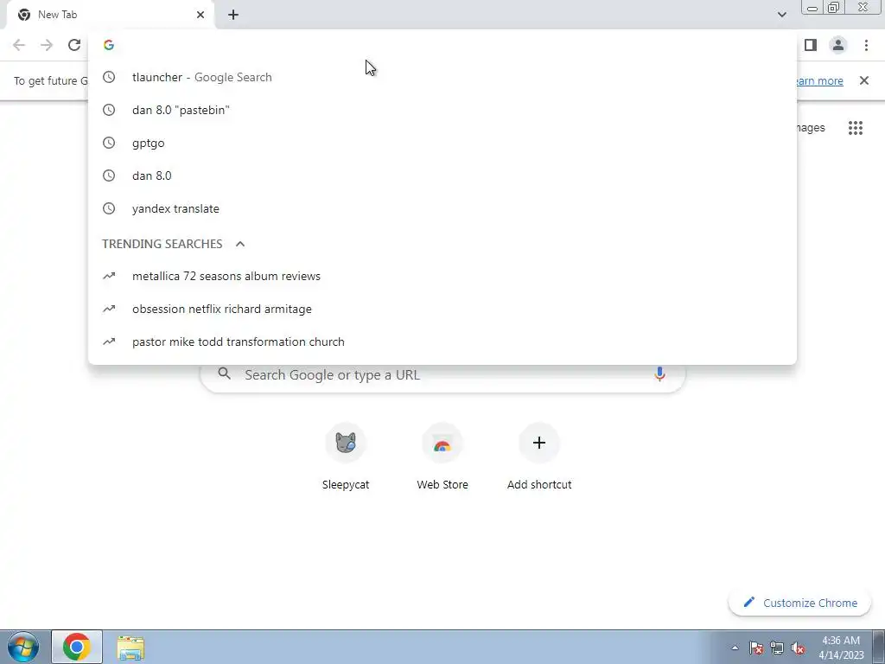Open the Sleepycat shortcut
Viewport: 885px width, 664px height.
[346, 457]
